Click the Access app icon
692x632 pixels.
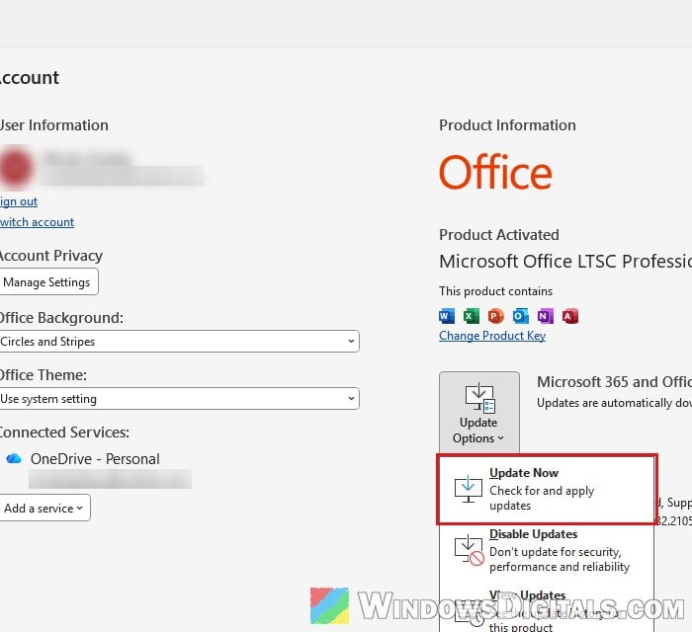(570, 316)
